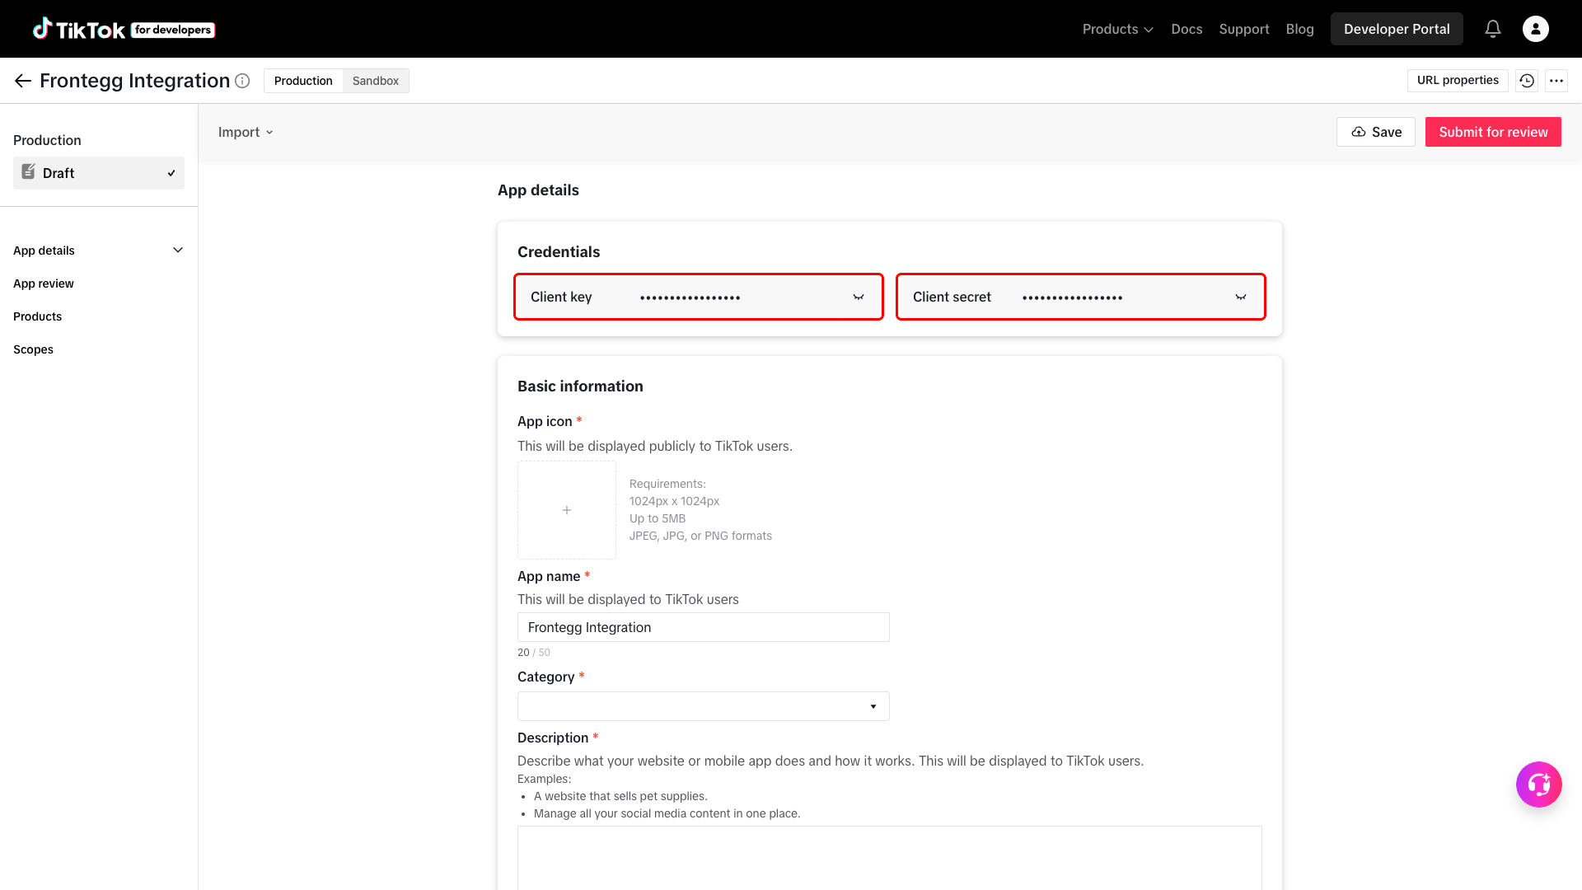Click the Draft document icon
1582x890 pixels.
tap(28, 172)
